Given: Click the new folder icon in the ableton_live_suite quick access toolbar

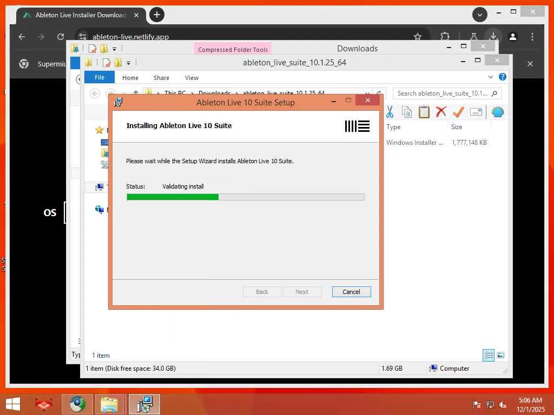Looking at the screenshot, I should coord(118,63).
